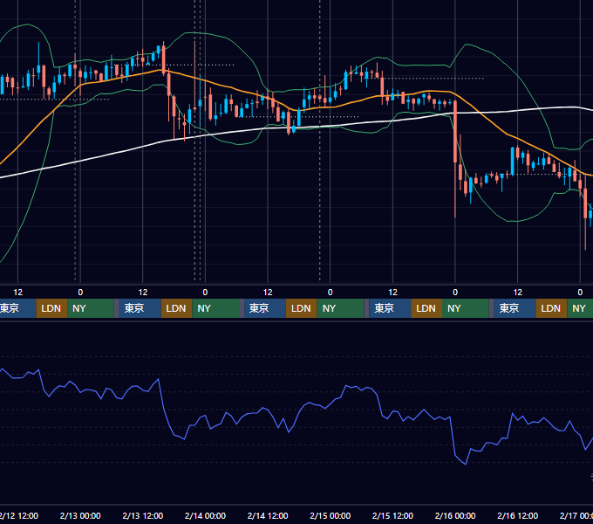Select the LDN session block on 2/12
The width and height of the screenshot is (593, 524).
click(x=51, y=308)
